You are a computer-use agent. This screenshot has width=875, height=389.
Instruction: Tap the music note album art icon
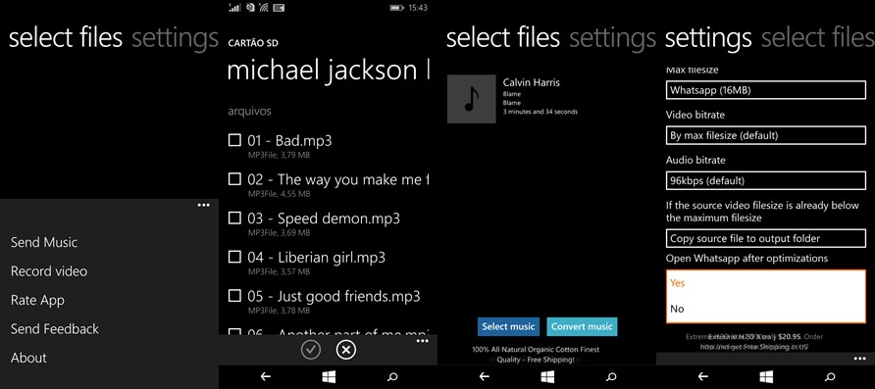click(472, 99)
